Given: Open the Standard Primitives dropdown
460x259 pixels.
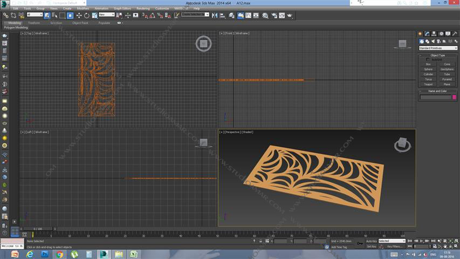Looking at the screenshot, I should pyautogui.click(x=438, y=48).
